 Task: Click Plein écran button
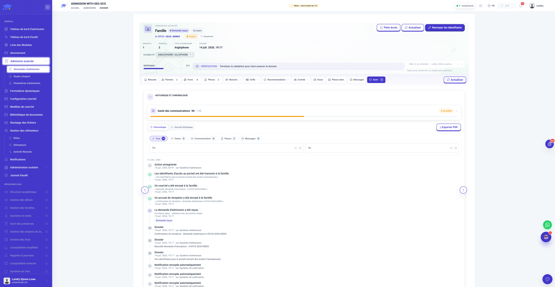click(388, 28)
